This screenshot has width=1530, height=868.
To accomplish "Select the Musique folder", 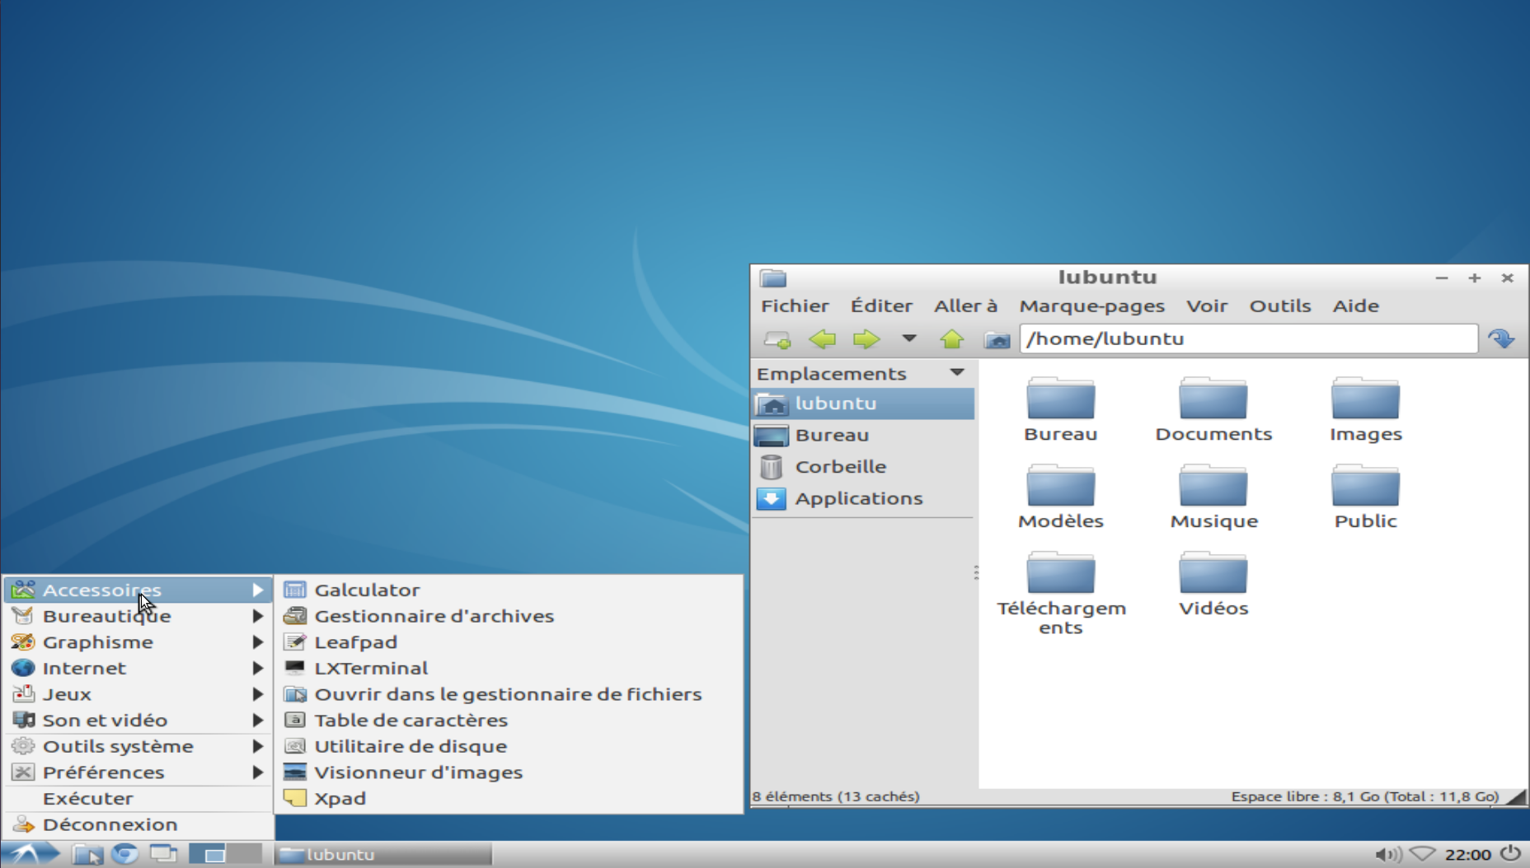I will coord(1213,497).
